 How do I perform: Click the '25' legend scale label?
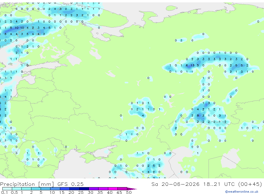pos(81,192)
